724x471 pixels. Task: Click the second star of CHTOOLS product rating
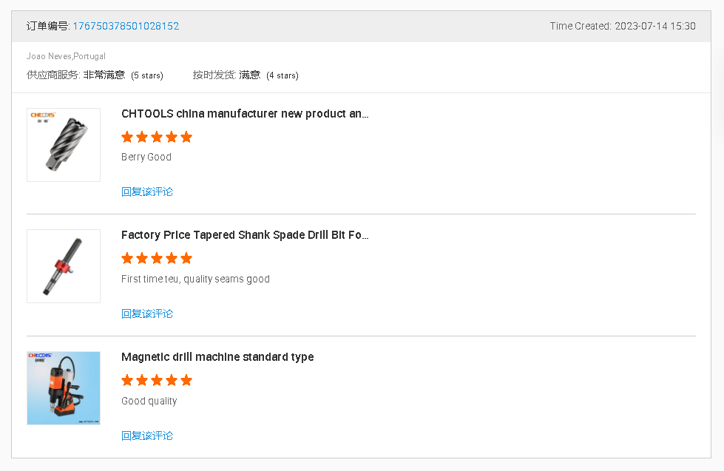[x=142, y=137]
